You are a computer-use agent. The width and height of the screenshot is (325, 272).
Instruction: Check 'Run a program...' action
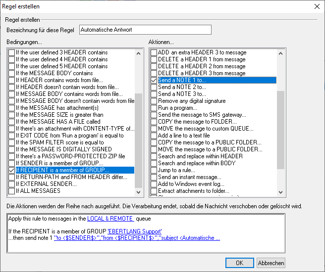tap(154, 108)
